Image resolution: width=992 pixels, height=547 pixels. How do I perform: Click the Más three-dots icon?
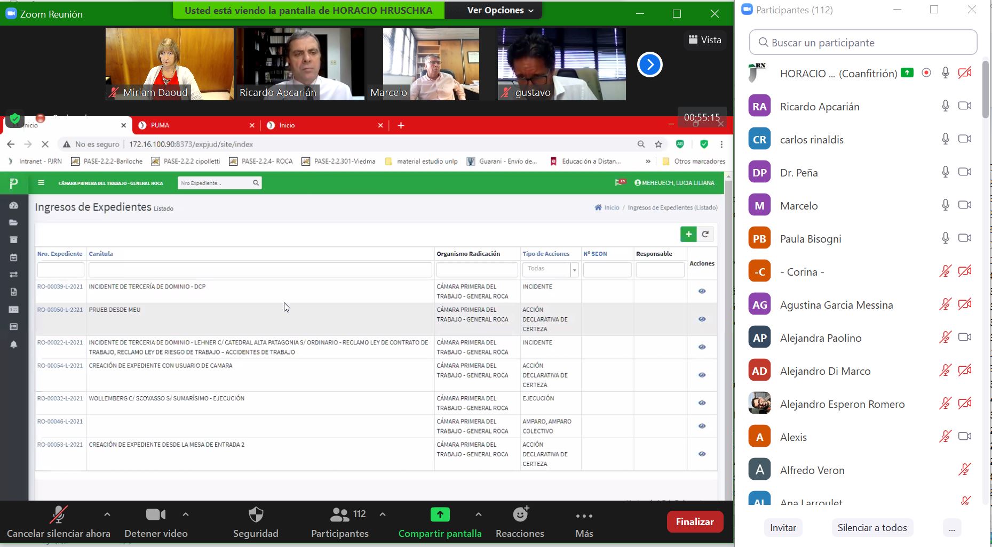[584, 516]
